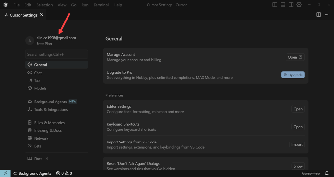Open Models settings section
This screenshot has width=334, height=177.
point(57,88)
